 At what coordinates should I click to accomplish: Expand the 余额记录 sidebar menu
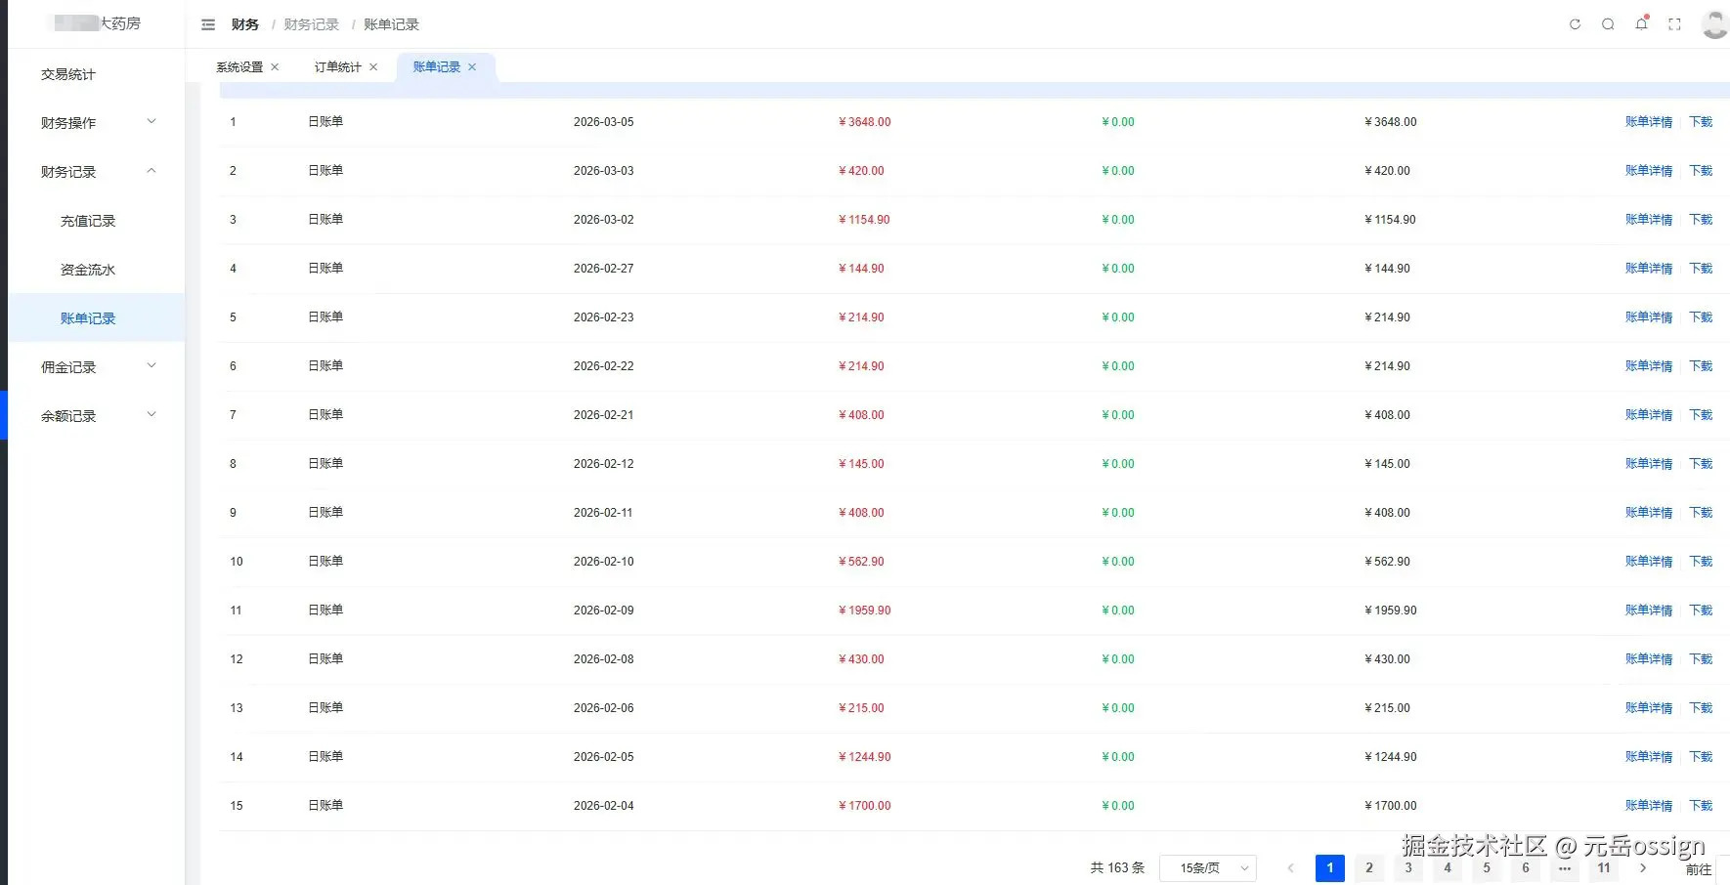tap(97, 416)
